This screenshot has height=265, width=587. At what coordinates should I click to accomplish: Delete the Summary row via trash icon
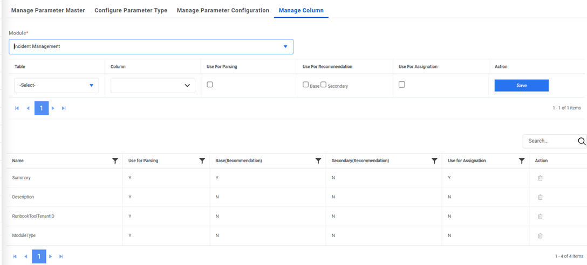pyautogui.click(x=540, y=178)
